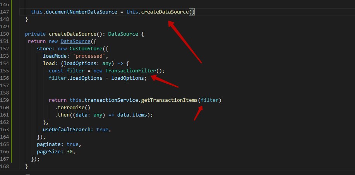Click the useDefaultSearch property name
The image size is (355, 175).
pyautogui.click(x=67, y=129)
